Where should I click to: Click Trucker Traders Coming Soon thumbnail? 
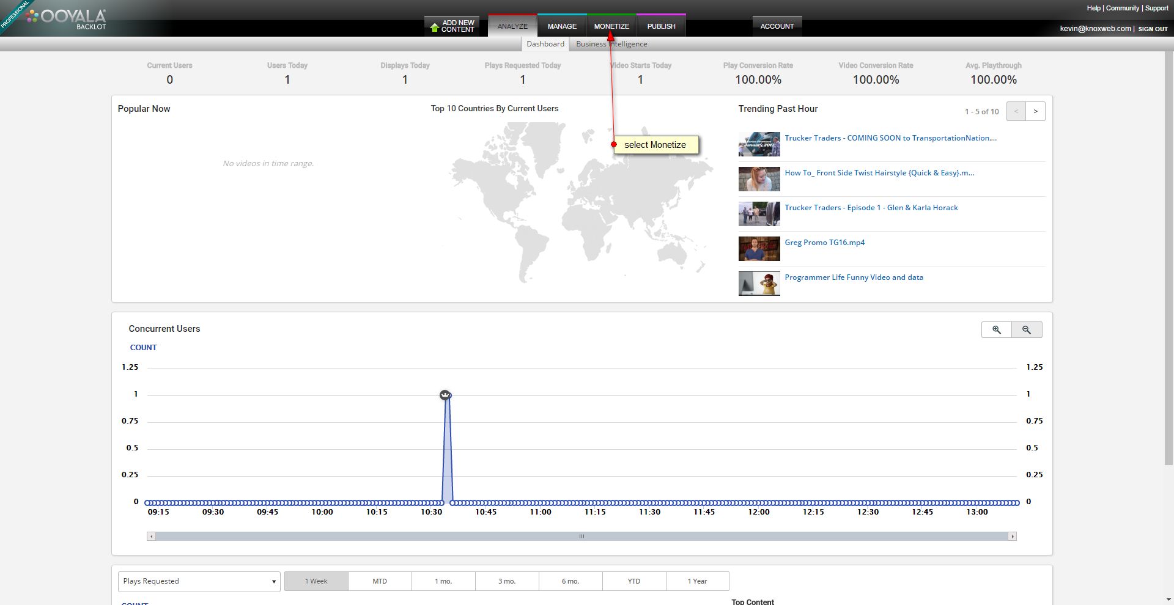pyautogui.click(x=759, y=144)
